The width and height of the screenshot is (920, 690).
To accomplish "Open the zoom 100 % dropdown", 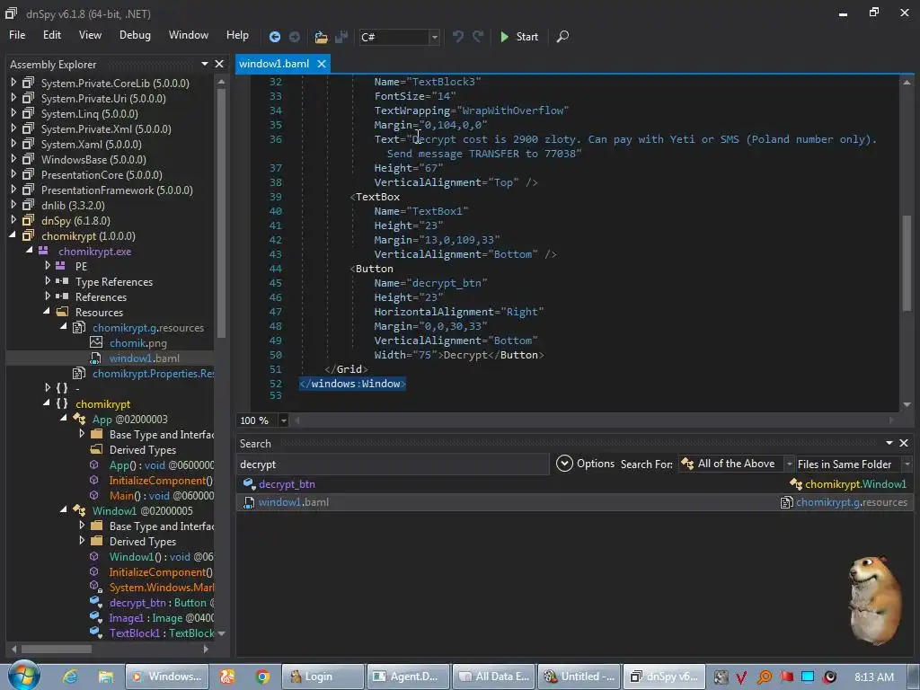I will pyautogui.click(x=284, y=420).
